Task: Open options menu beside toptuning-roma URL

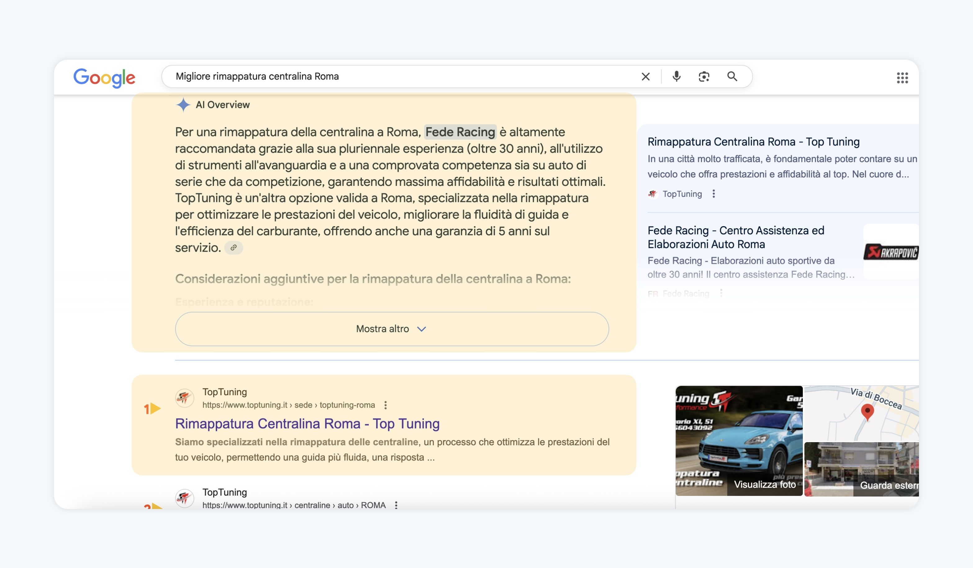Action: [385, 405]
